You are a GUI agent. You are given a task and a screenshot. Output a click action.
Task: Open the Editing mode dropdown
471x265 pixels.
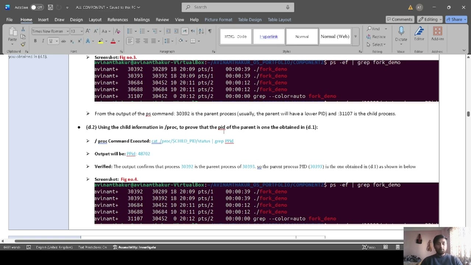click(x=430, y=20)
